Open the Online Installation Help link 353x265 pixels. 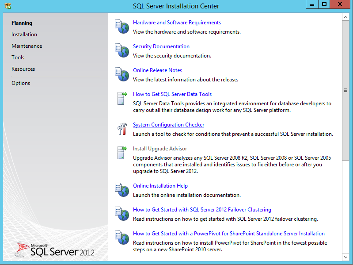tap(160, 186)
